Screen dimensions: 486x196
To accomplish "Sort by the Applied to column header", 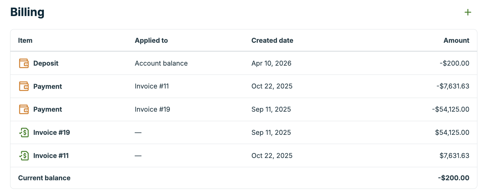I will (151, 40).
